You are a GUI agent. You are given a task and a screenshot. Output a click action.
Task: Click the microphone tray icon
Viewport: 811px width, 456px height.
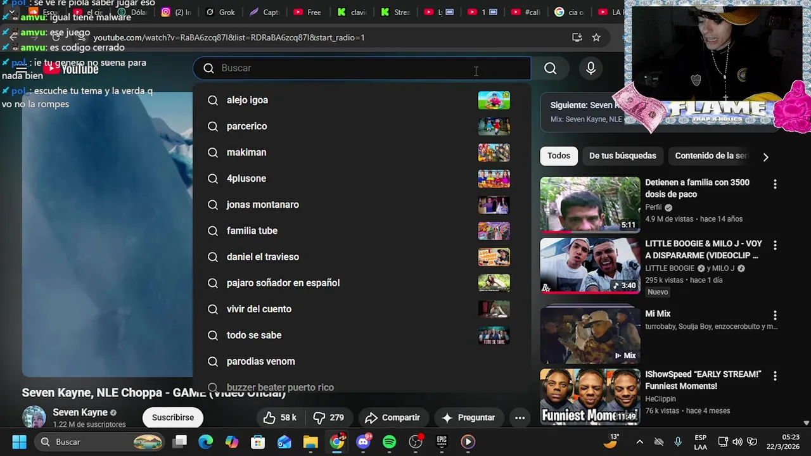(677, 442)
